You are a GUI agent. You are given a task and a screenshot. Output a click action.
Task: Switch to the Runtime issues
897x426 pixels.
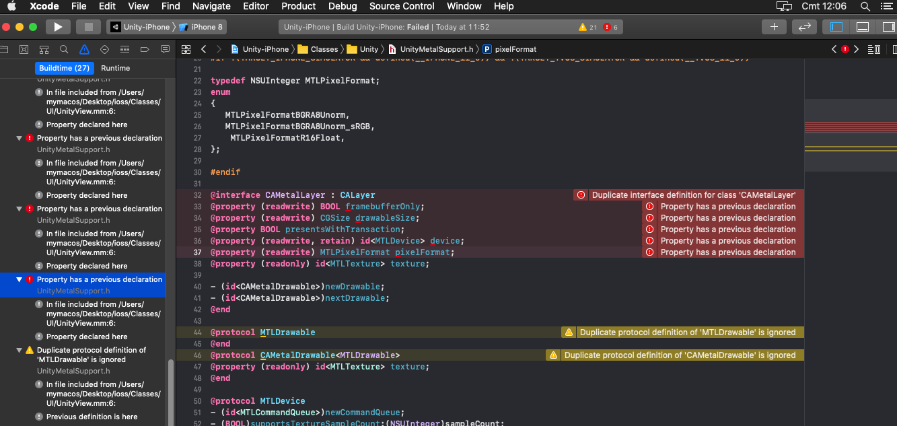tap(116, 68)
